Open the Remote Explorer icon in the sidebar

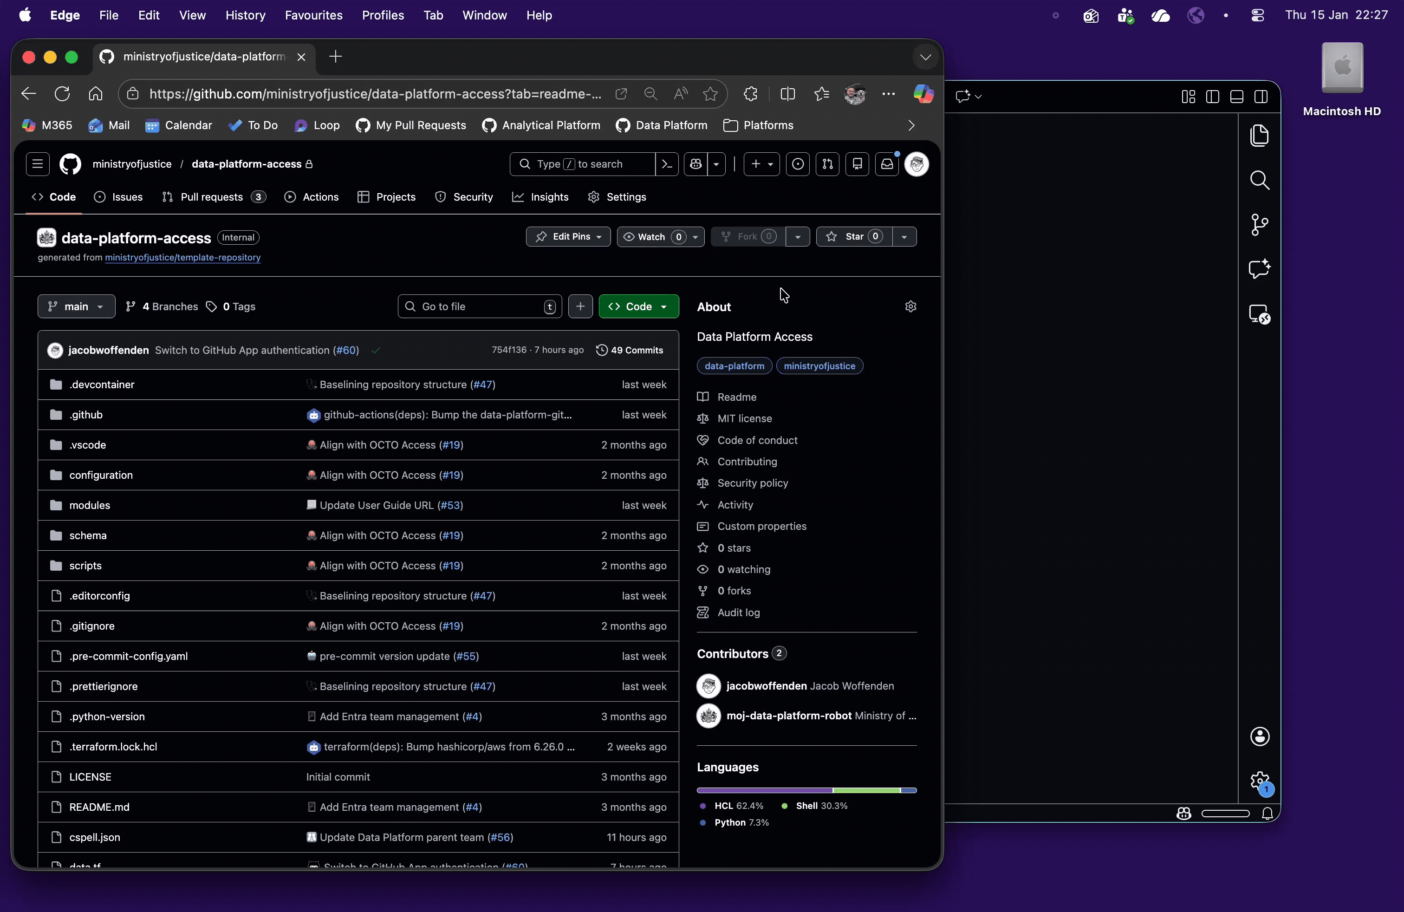point(1261,313)
